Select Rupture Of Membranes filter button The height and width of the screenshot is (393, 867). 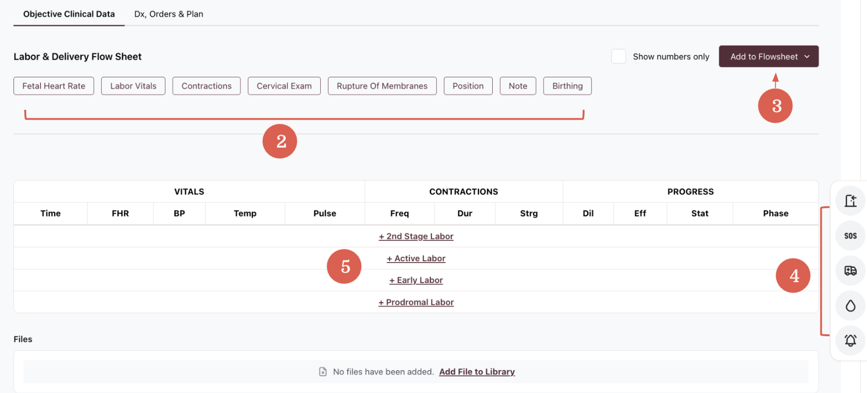(x=382, y=86)
